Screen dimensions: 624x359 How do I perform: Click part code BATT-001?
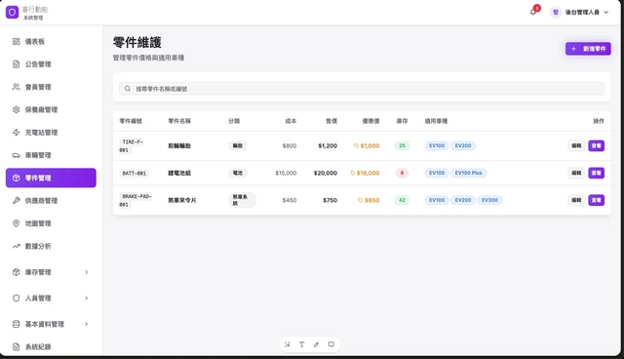click(135, 173)
